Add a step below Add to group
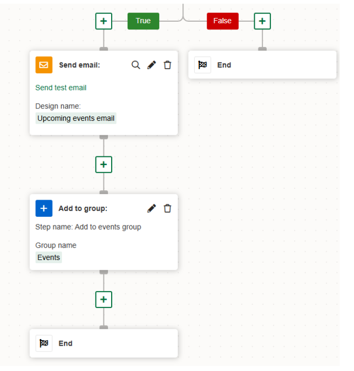Image resolution: width=354 pixels, height=371 pixels. point(104,299)
